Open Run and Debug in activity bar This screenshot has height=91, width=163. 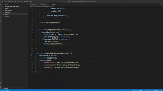[x=1, y=17]
